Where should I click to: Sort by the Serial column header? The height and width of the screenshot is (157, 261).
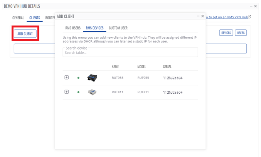point(168,67)
